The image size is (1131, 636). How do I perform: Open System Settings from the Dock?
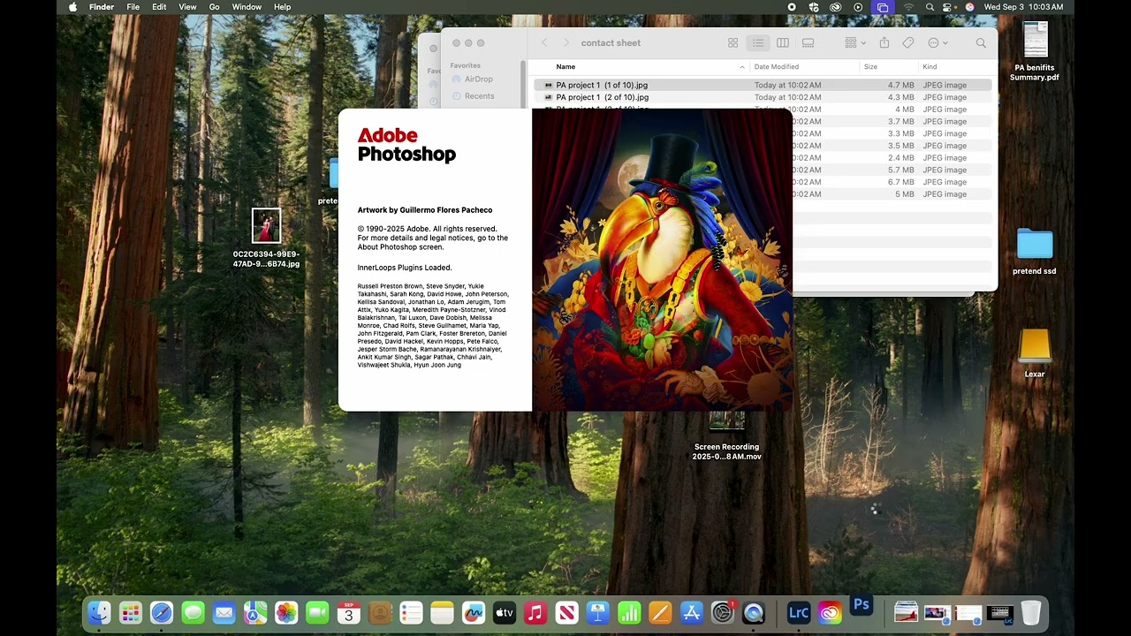pos(723,613)
